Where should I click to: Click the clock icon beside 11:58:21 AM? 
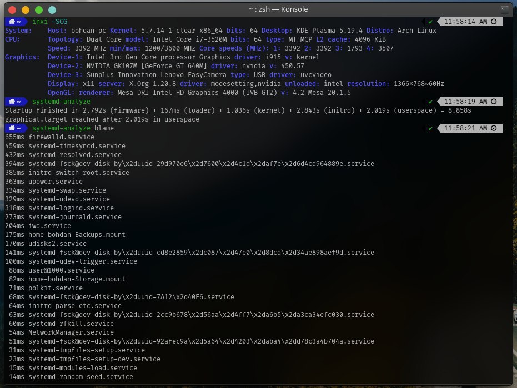tap(494, 128)
